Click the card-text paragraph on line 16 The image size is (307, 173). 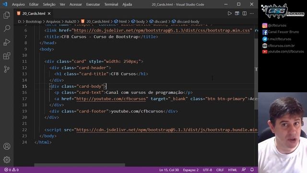pos(144,92)
